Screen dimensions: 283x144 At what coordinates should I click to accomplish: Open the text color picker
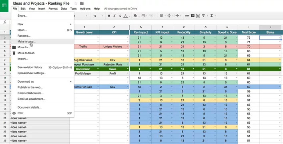pos(126,16)
